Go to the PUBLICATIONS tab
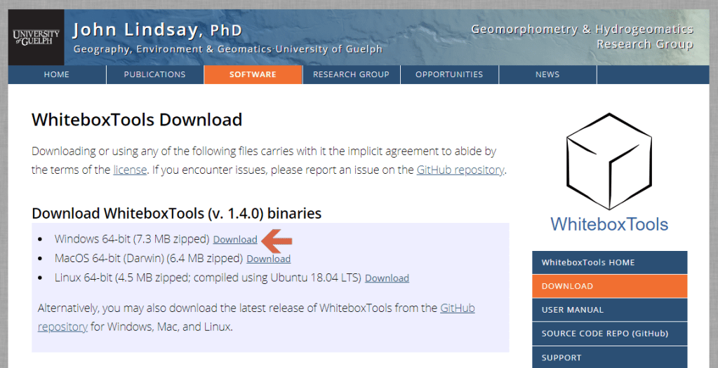 [x=155, y=74]
